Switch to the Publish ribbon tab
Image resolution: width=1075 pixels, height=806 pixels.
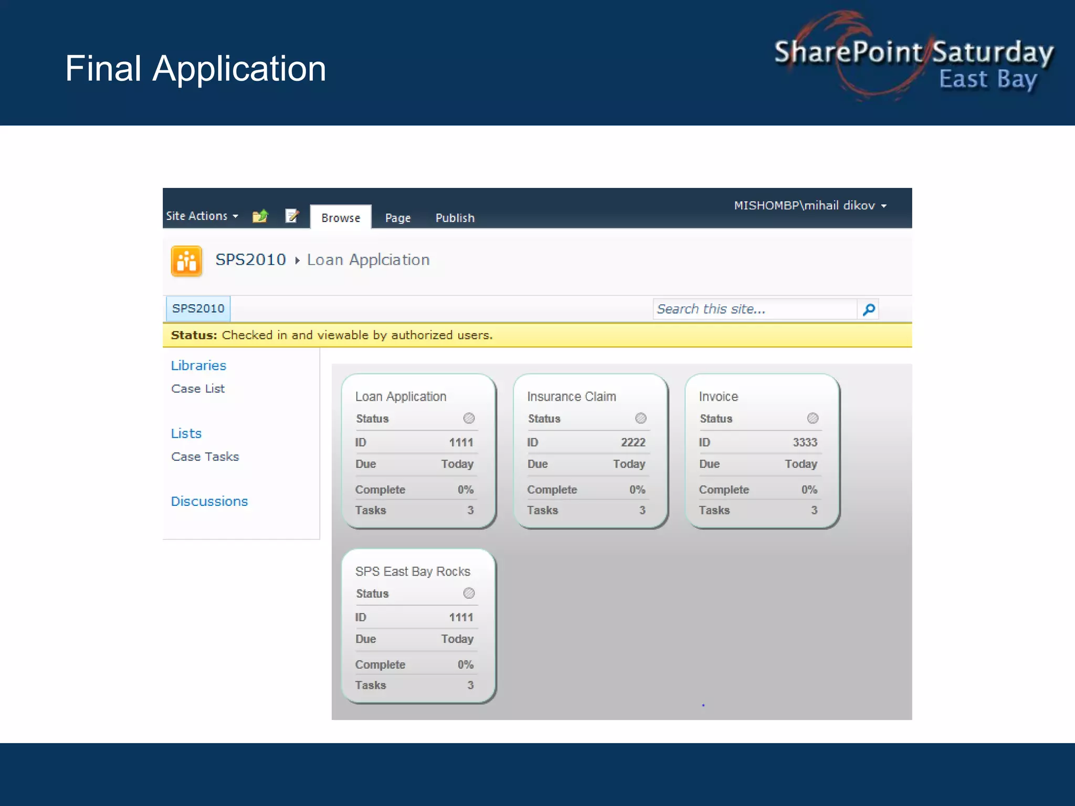(x=455, y=218)
